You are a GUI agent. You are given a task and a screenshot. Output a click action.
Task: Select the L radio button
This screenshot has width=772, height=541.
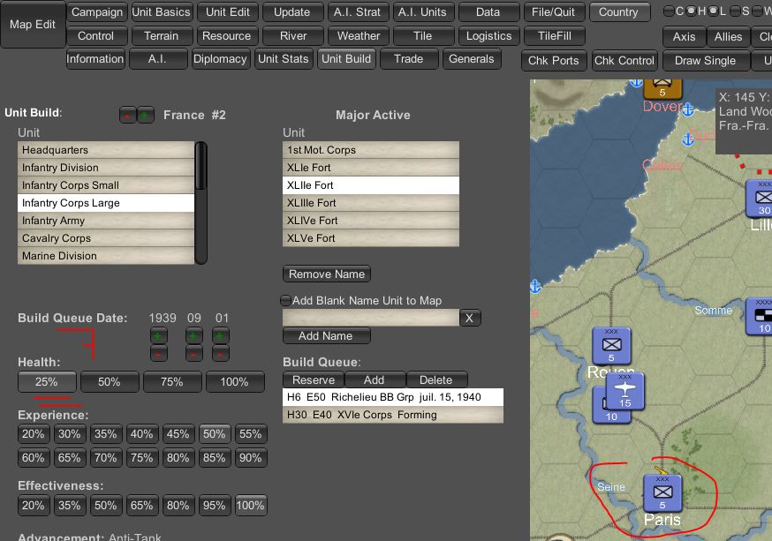click(713, 11)
